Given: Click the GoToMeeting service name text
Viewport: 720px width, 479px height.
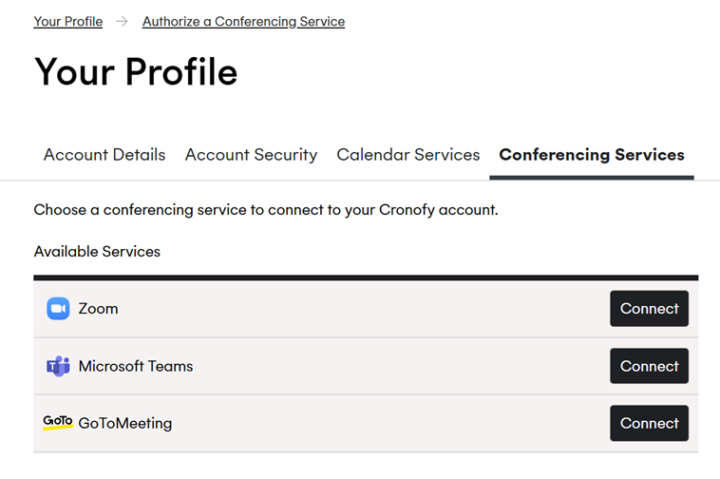Looking at the screenshot, I should (x=125, y=423).
